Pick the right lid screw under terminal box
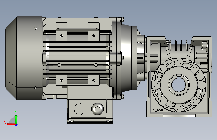This screenshot has height=140, width=217. pyautogui.click(x=109, y=121)
